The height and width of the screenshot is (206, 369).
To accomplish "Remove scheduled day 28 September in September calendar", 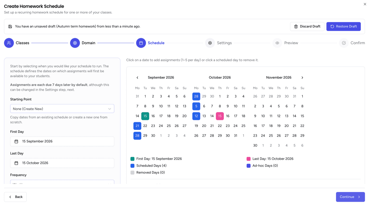I will click(137, 136).
